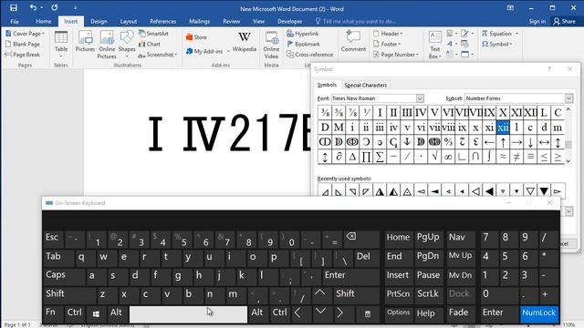Click the Redo/Repeat icon in the title bar
This screenshot has height=328, width=584.
pos(55,8)
